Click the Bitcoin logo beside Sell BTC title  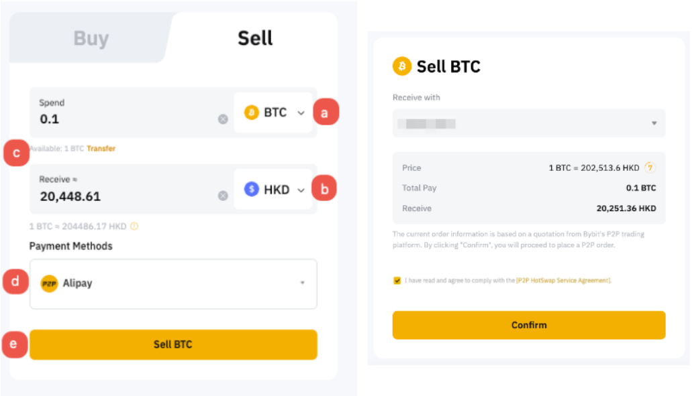coord(401,66)
